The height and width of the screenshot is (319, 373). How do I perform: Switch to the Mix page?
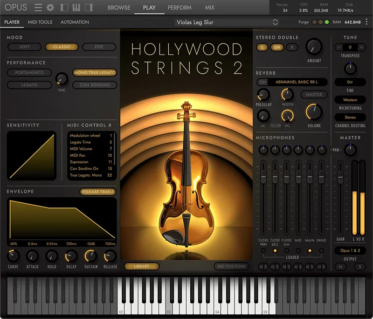coord(209,7)
